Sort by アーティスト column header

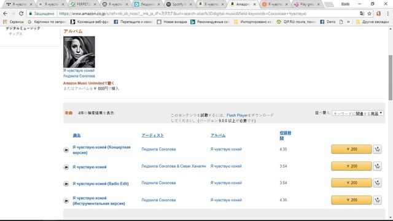(x=153, y=135)
